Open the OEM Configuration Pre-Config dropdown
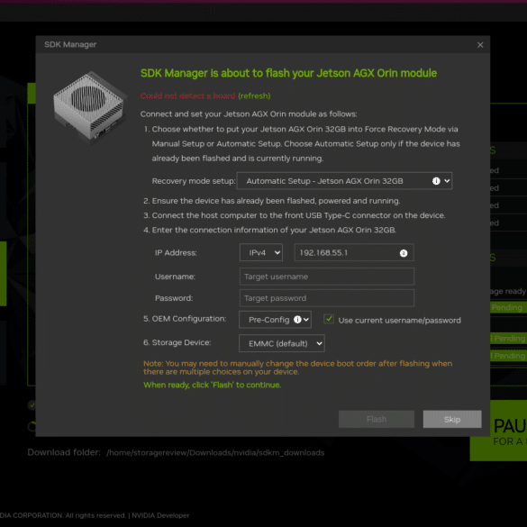The image size is (527, 527). (x=275, y=320)
